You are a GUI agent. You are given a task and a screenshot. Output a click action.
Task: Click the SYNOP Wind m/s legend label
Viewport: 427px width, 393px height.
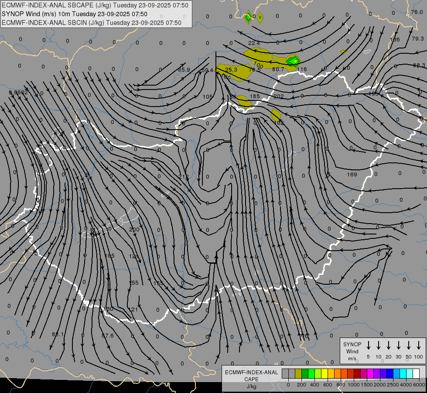352,351
